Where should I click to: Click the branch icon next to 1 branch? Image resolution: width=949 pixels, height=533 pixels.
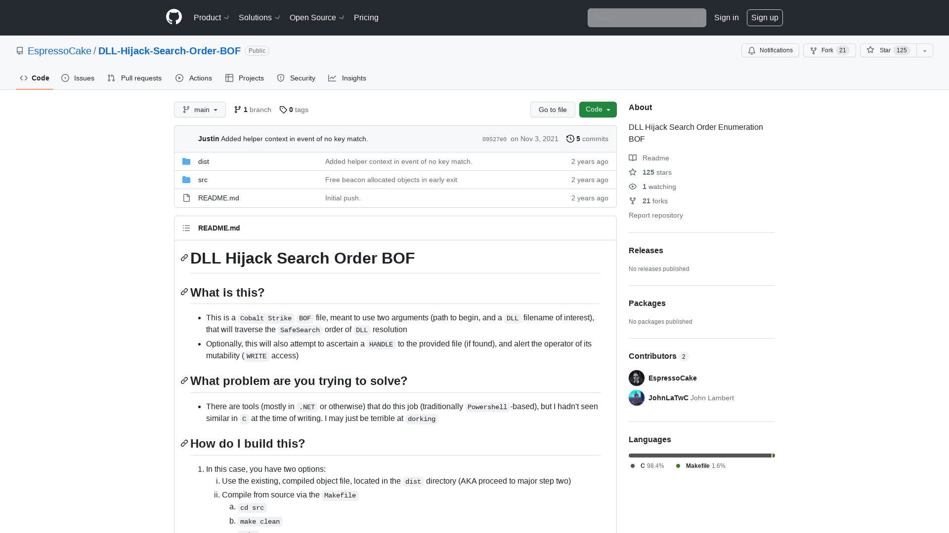click(238, 110)
